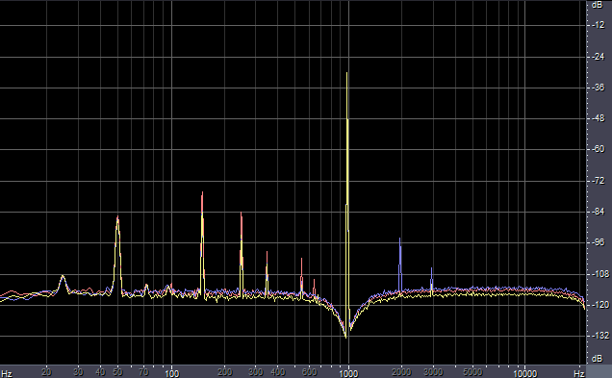Click the 40 Hz frequency axis label
This screenshot has width=612, height=378.
[100, 372]
